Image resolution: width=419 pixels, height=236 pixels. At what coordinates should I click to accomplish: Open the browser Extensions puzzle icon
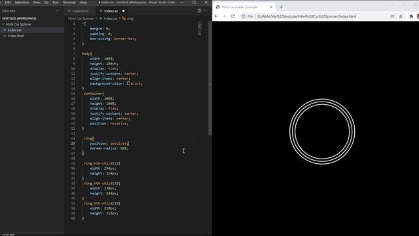point(411,16)
